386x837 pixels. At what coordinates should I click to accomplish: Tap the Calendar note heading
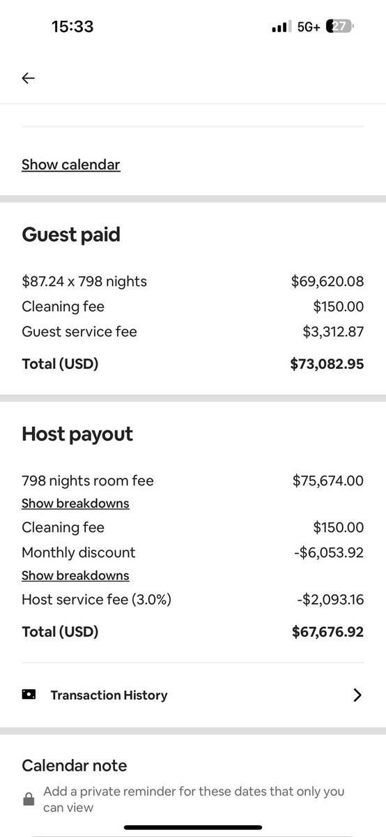(x=75, y=765)
